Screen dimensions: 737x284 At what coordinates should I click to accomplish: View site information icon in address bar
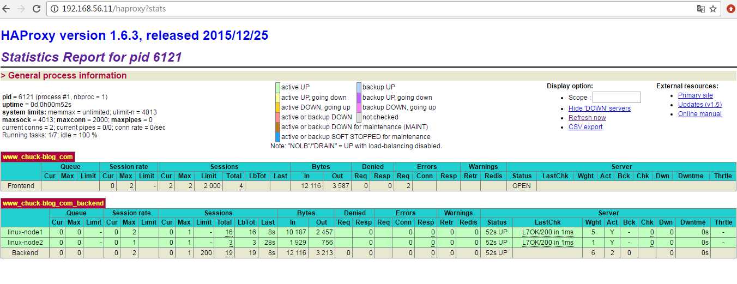pyautogui.click(x=55, y=9)
